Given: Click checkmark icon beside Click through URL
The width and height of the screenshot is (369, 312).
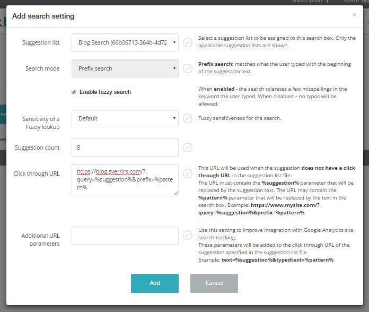Looking at the screenshot, I should point(188,174).
